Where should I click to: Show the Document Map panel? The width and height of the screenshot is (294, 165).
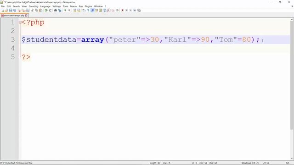[x=101, y=10]
